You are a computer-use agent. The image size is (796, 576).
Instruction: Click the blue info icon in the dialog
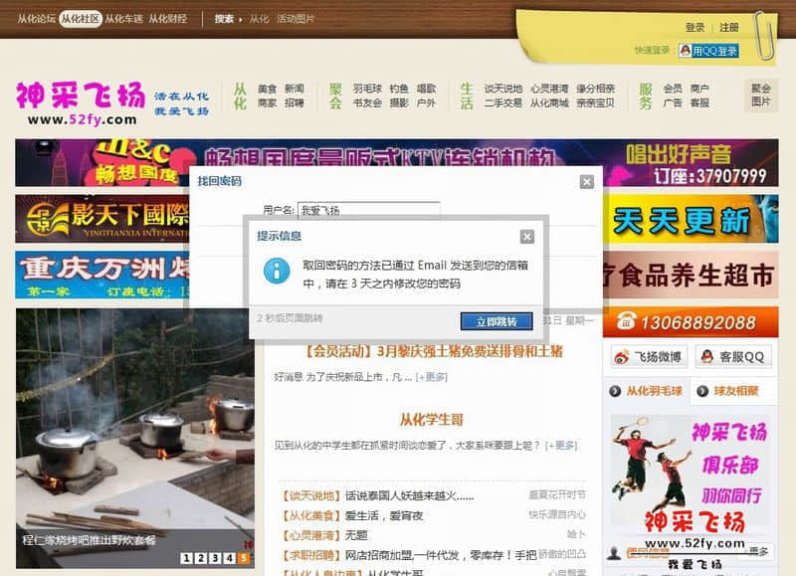277,271
